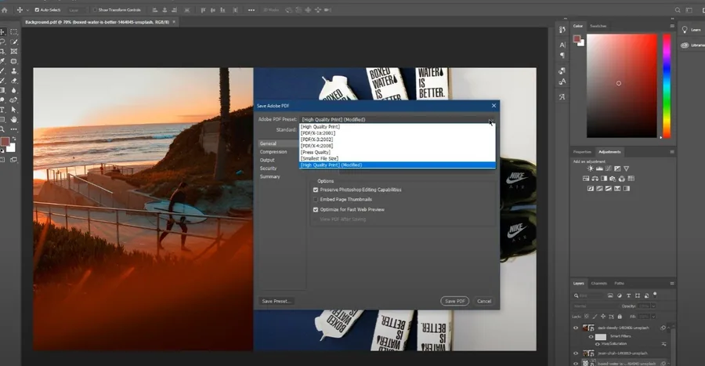Click the search magnifier icon top right
This screenshot has height=366, width=705.
[x=677, y=10]
